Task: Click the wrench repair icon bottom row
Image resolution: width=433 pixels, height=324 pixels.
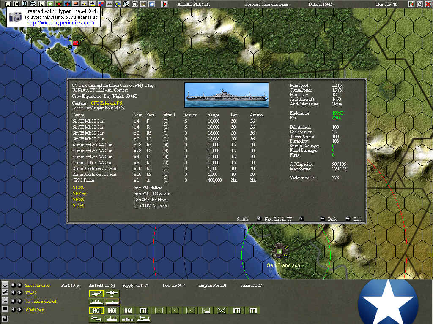Action: point(96,319)
